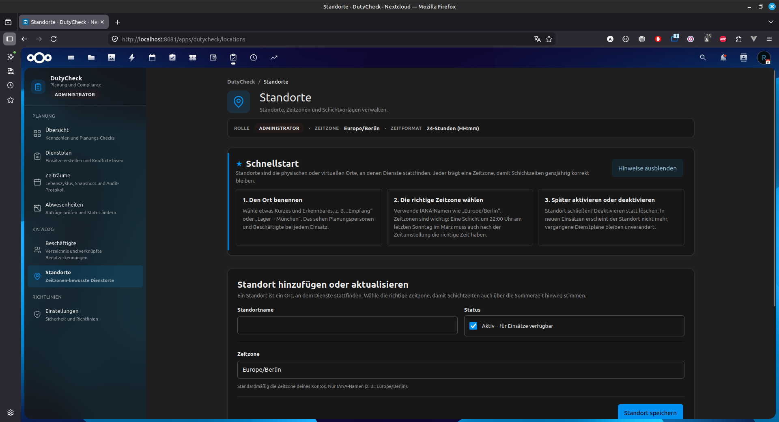Open the Abwesenheiten navigation item
Viewport: 779px width, 422px height.
pos(85,208)
